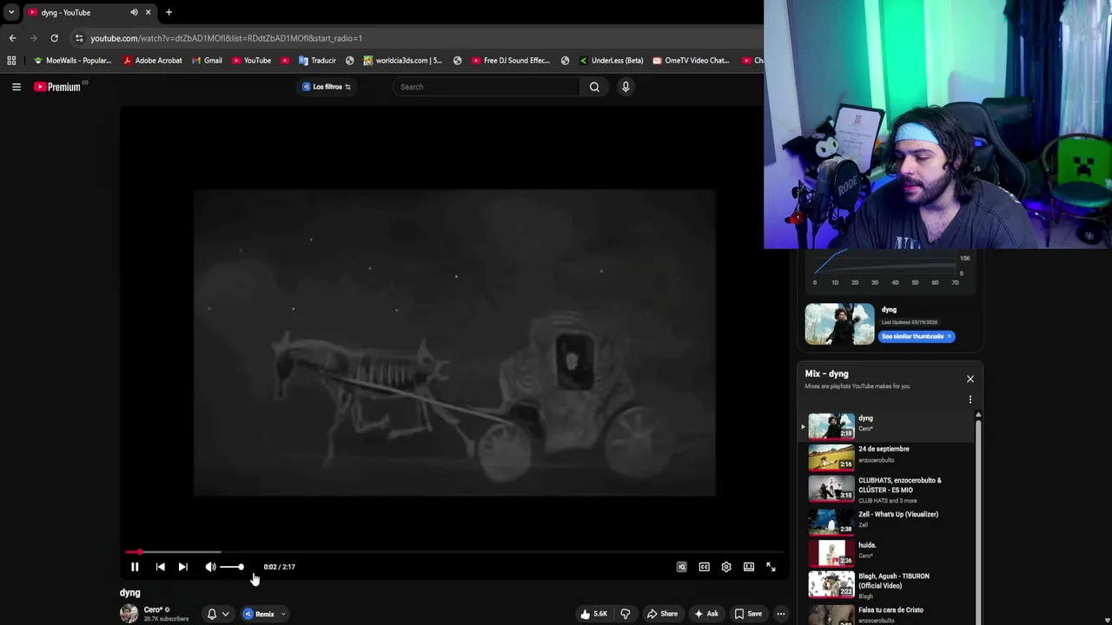
Task: Open a new browser tab
Action: click(x=169, y=12)
